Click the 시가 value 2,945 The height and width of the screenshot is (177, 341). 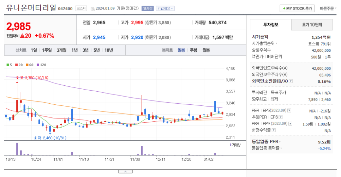coord(99,37)
